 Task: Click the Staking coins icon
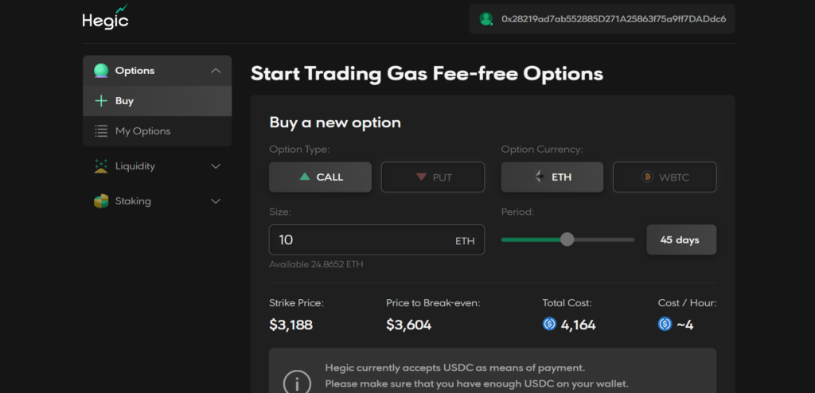[x=101, y=201]
